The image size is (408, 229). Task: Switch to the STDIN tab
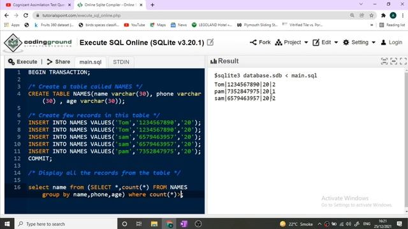(x=121, y=62)
